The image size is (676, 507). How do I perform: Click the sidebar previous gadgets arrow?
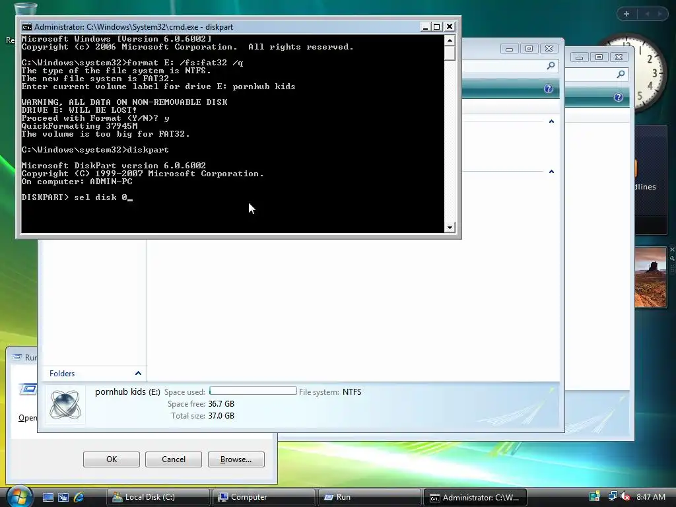[x=647, y=14]
